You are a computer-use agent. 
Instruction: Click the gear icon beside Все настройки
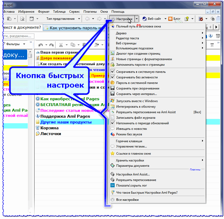click(113, 199)
